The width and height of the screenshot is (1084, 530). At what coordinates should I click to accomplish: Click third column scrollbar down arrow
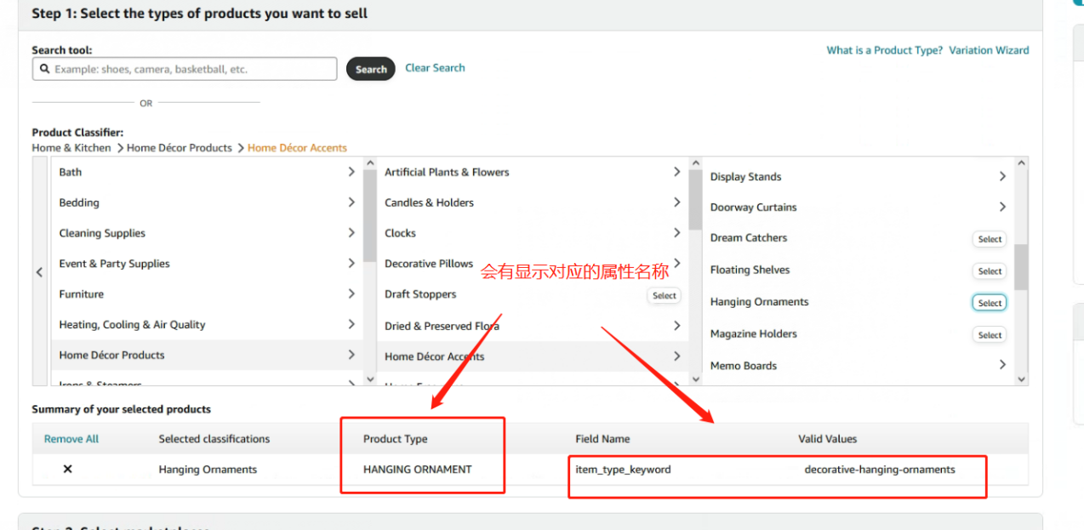tap(1021, 379)
